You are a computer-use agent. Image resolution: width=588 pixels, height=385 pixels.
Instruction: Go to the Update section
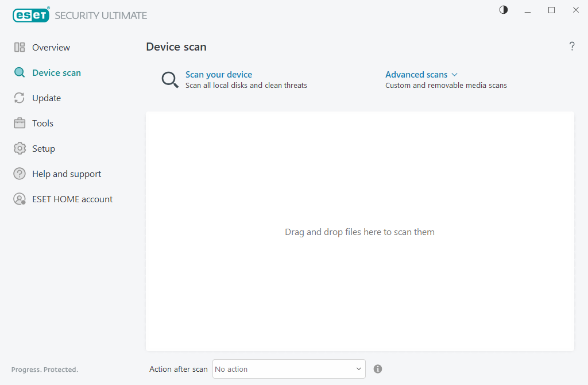[x=47, y=98]
